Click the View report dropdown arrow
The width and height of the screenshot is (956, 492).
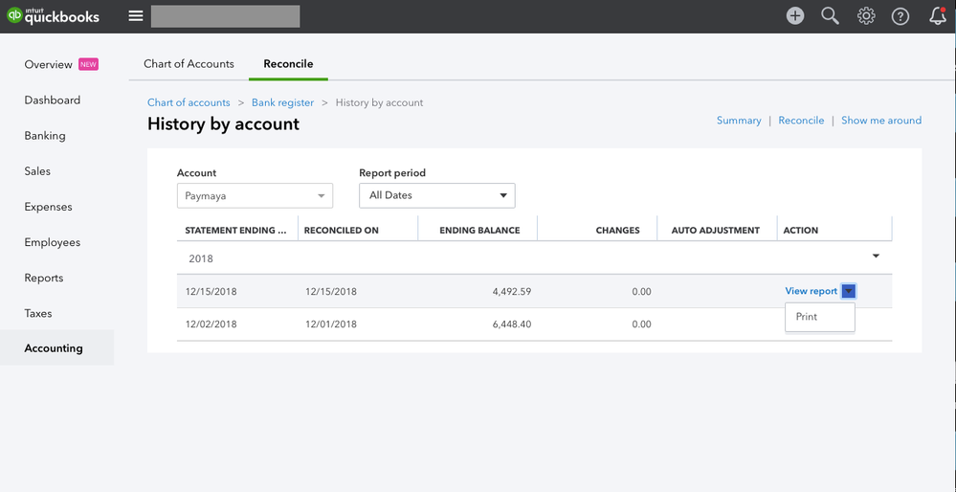pyautogui.click(x=849, y=291)
